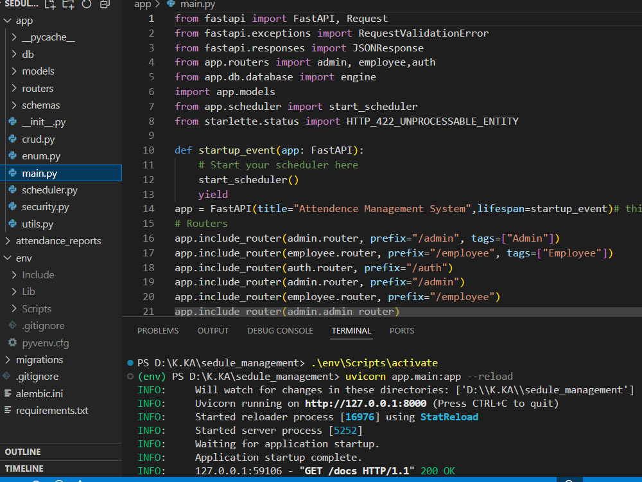Click the Python icon beside enum.py
642x482 pixels.
pos(13,156)
